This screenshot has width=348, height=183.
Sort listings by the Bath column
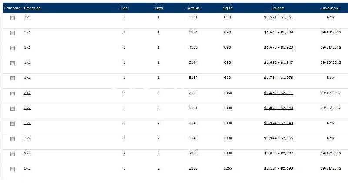pyautogui.click(x=159, y=8)
